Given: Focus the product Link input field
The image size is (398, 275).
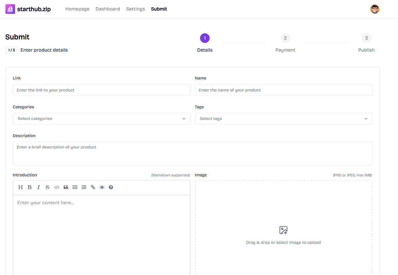Looking at the screenshot, I should (101, 90).
